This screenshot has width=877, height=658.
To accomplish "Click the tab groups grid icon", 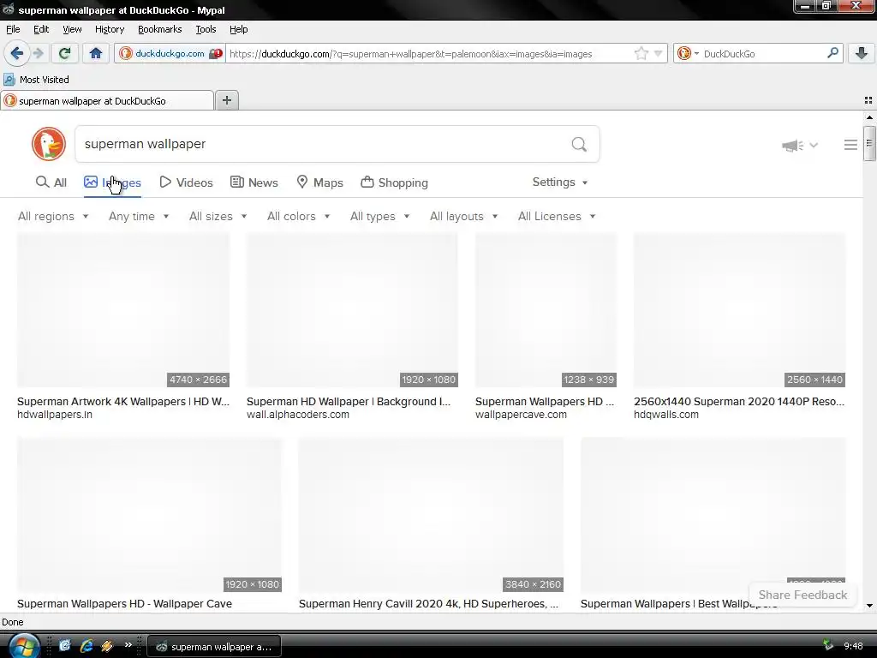I will pyautogui.click(x=868, y=100).
